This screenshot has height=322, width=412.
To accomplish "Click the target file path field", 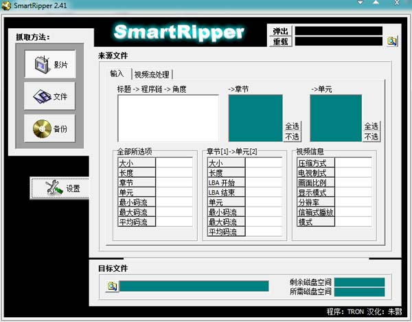I will pyautogui.click(x=194, y=286).
